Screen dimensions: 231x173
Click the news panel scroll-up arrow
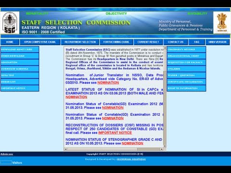[x=165, y=48]
